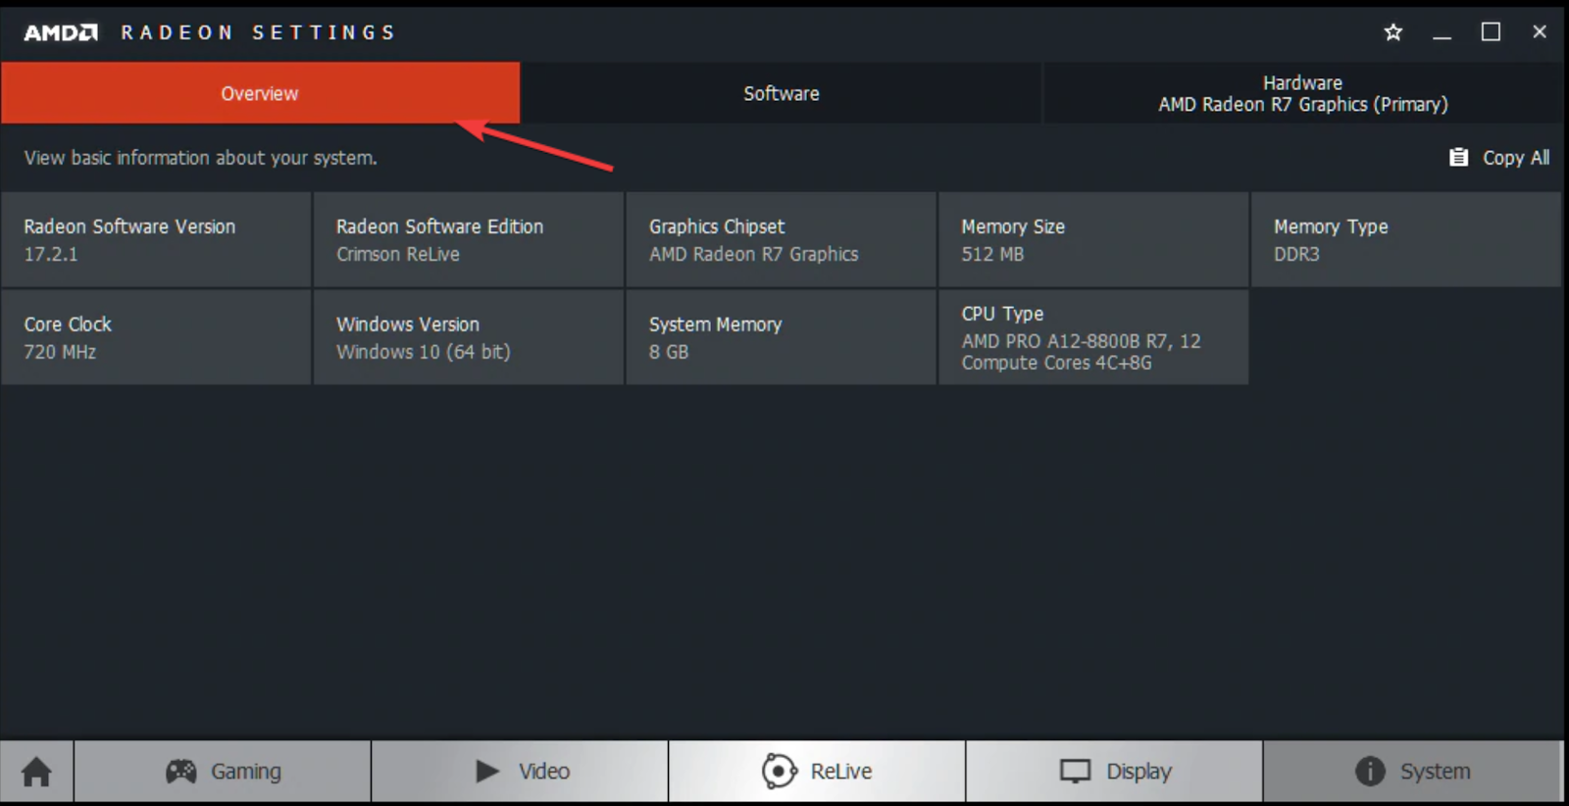Select the Graphics Chipset tile
1569x806 pixels.
click(781, 239)
